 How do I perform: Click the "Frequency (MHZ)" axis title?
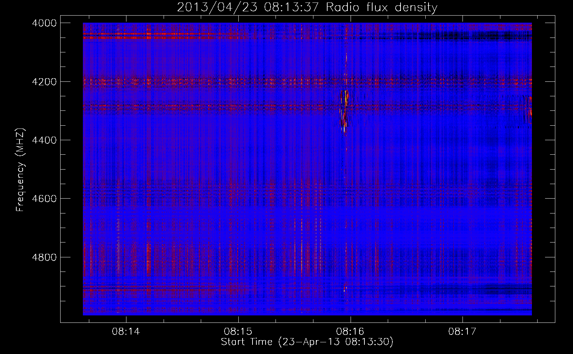pyautogui.click(x=21, y=170)
